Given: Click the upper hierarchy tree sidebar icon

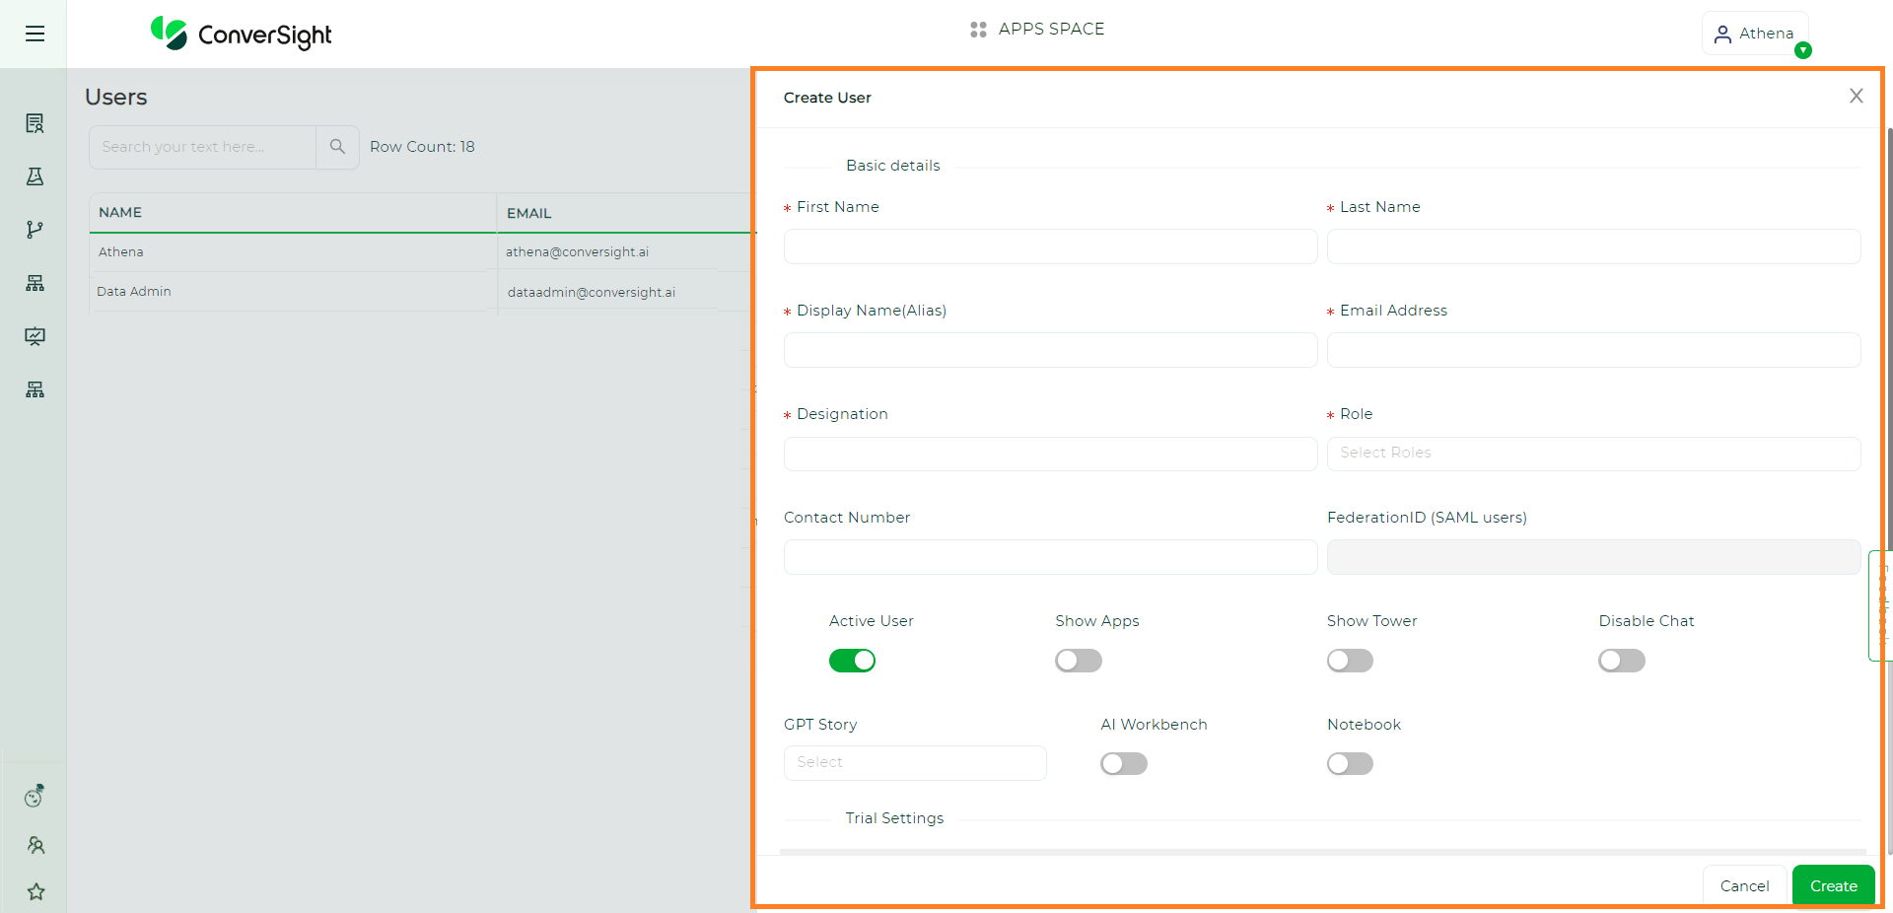Looking at the screenshot, I should pos(35,283).
